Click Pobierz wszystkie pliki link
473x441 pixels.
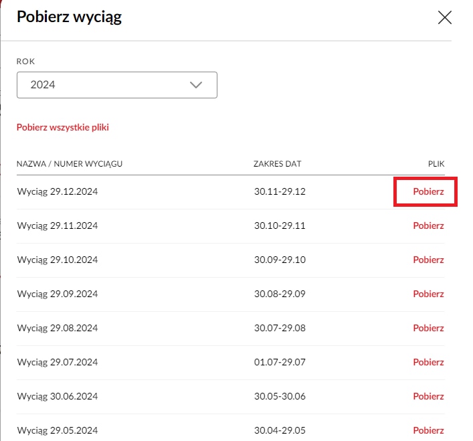coord(62,127)
